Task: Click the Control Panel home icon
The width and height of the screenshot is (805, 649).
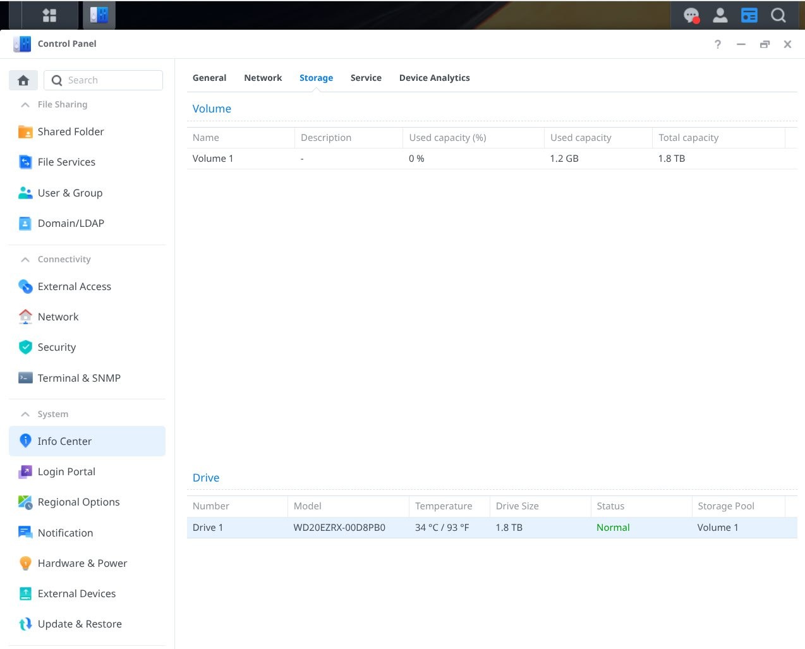Action: [x=23, y=80]
